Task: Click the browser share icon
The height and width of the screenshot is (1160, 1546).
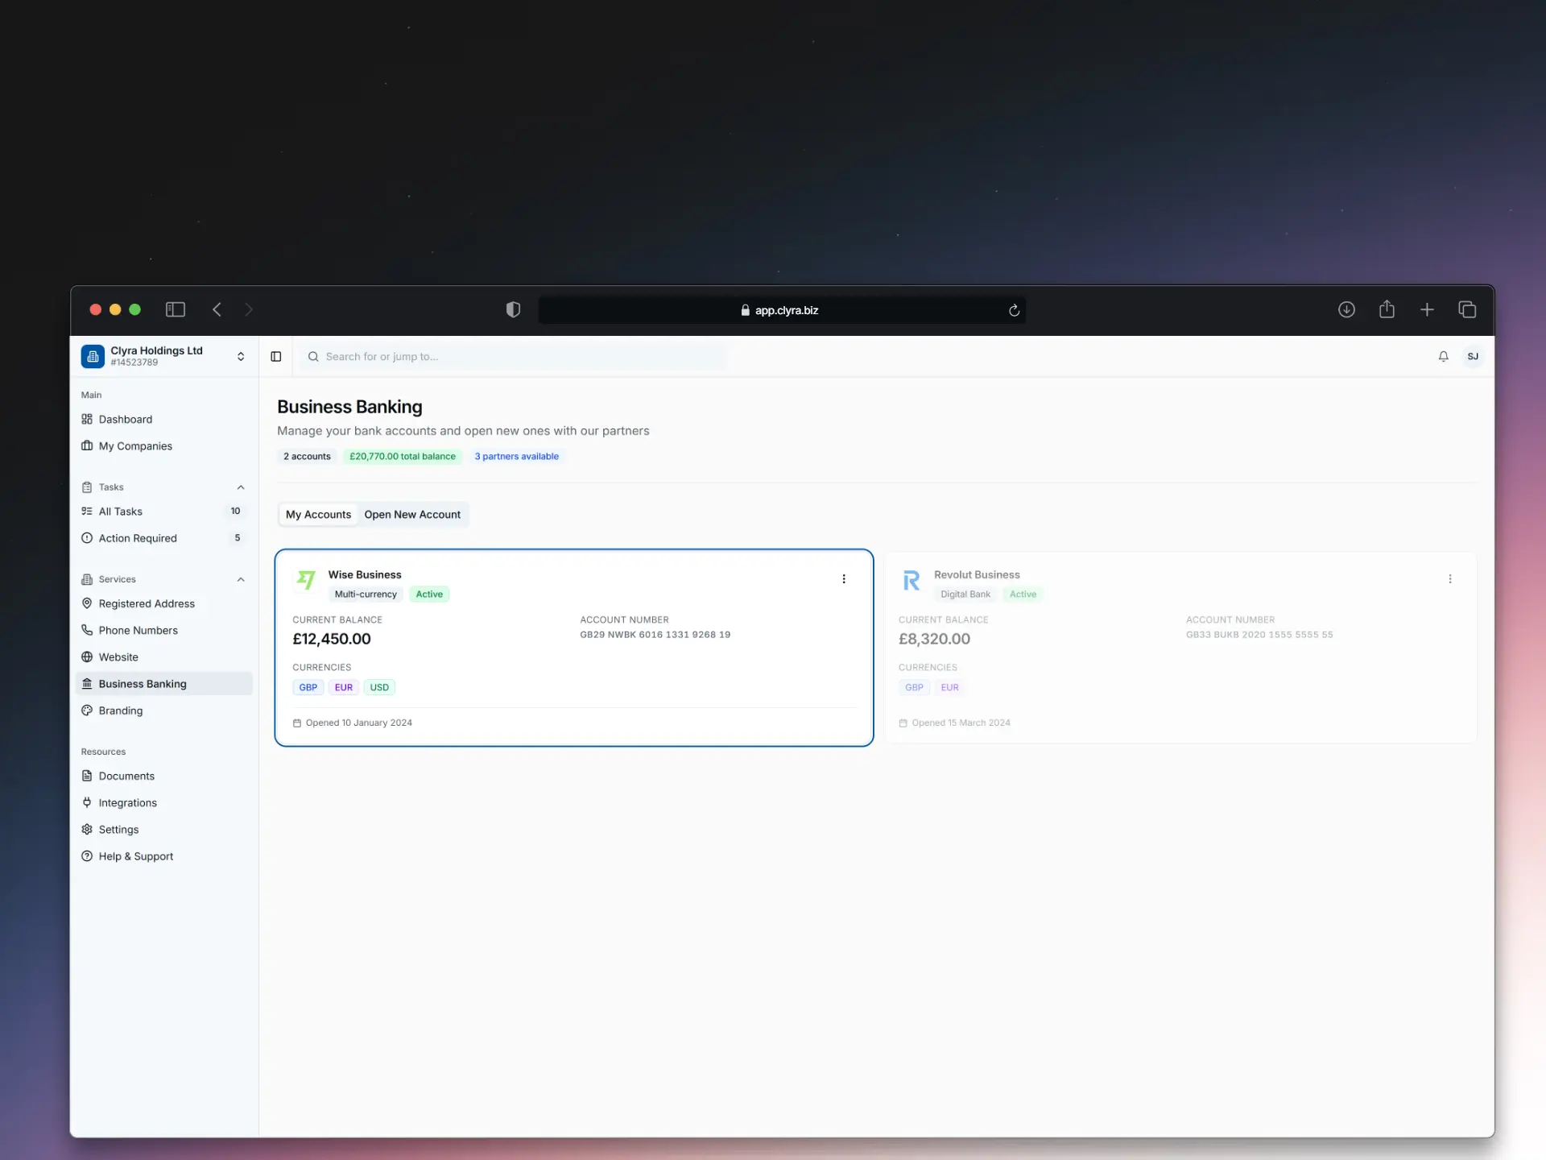Action: [1387, 309]
